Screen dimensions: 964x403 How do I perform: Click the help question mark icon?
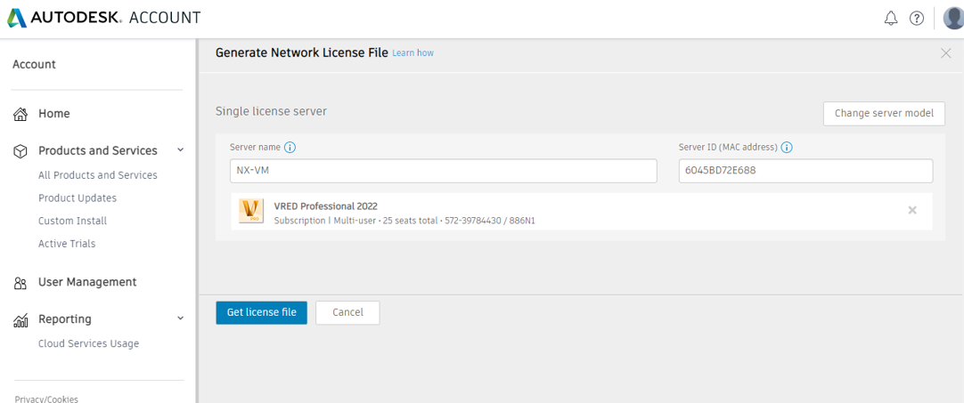point(916,18)
